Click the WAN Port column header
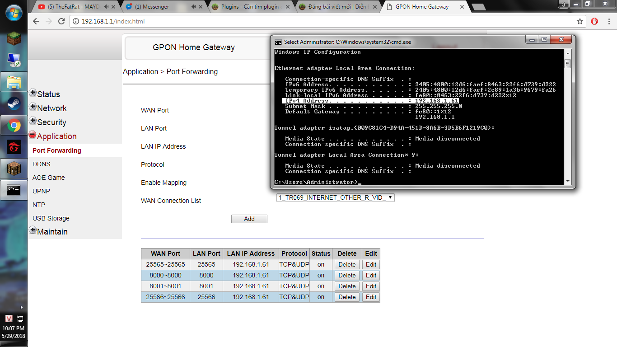 (165, 253)
